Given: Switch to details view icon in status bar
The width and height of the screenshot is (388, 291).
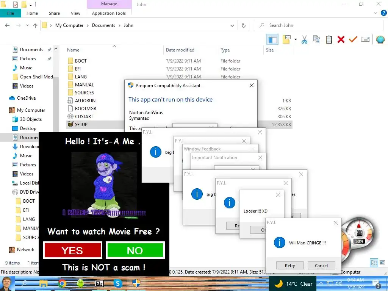Looking at the screenshot, I should pyautogui.click(x=374, y=263).
